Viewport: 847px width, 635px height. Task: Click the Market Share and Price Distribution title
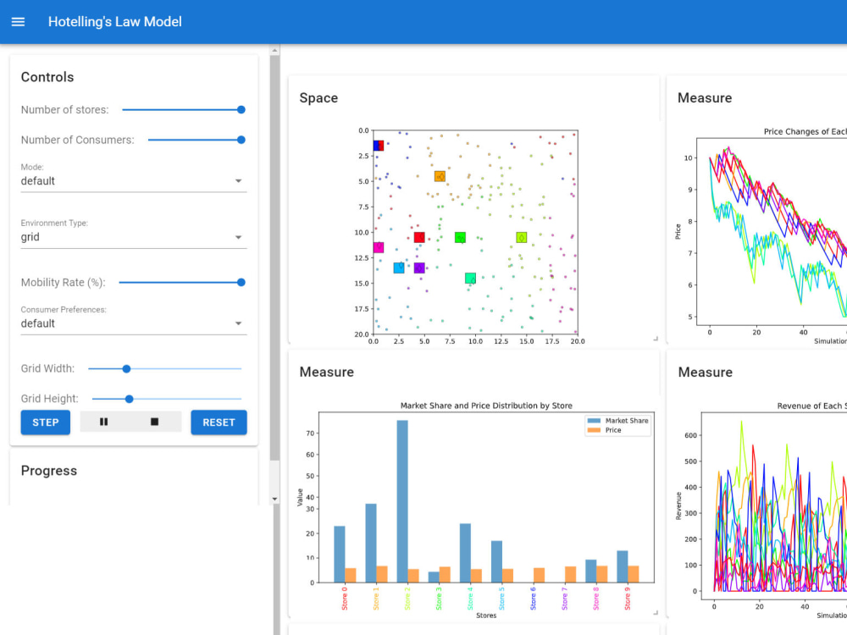pos(486,406)
